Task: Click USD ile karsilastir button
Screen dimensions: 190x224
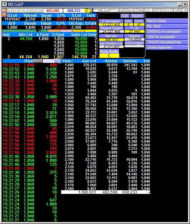Action: pyautogui.click(x=167, y=37)
